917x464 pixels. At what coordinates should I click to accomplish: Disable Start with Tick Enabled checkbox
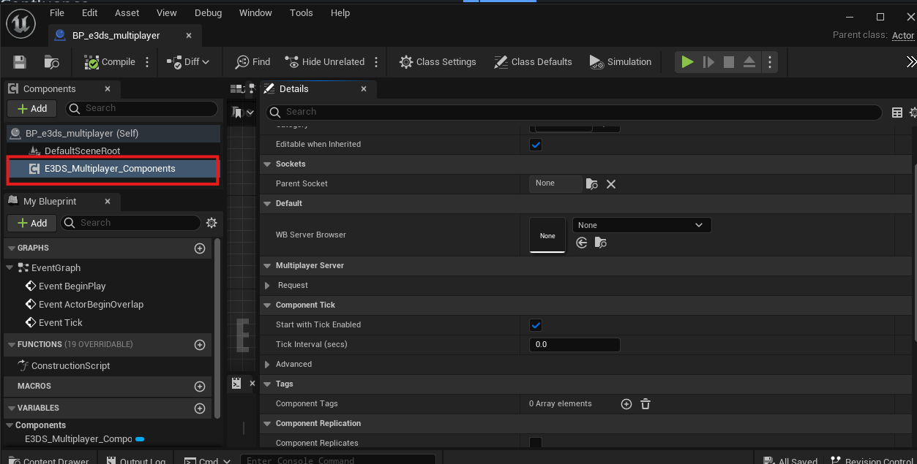tap(536, 325)
